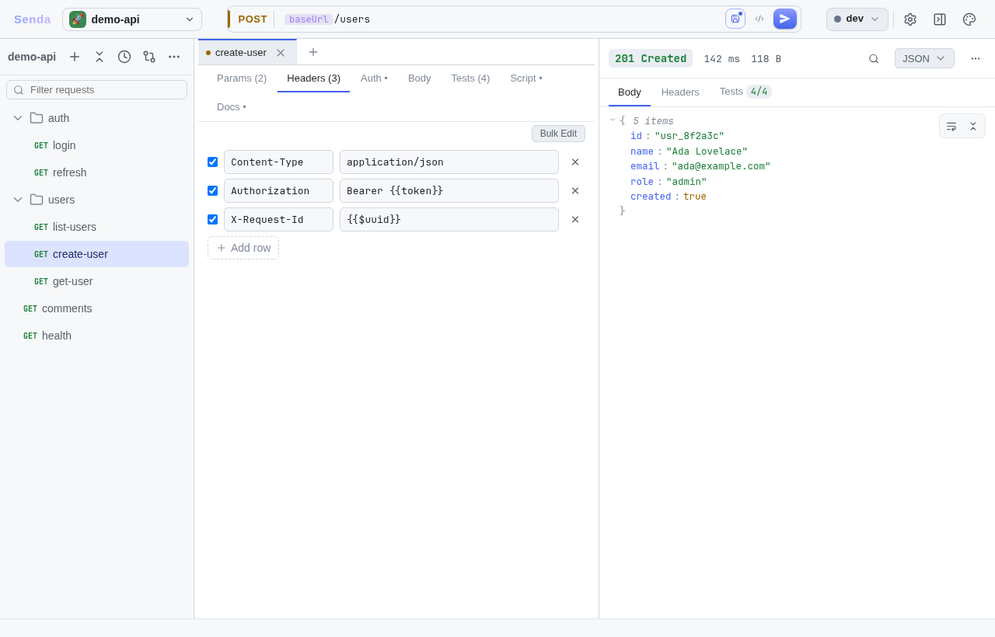Viewport: 995px width, 637px height.
Task: Toggle the side panel layout icon
Action: pos(940,19)
